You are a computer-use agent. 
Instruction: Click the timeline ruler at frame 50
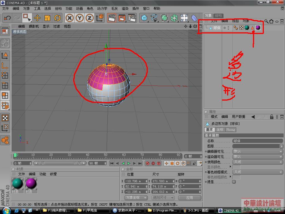click(x=105, y=155)
